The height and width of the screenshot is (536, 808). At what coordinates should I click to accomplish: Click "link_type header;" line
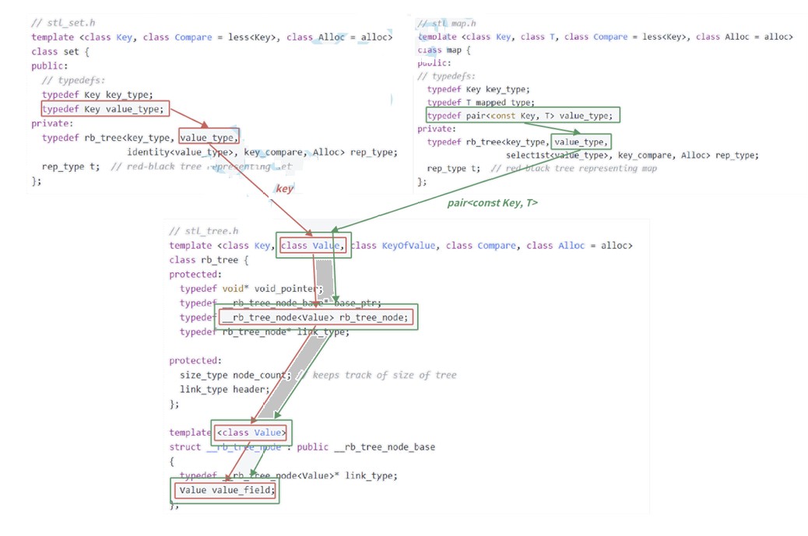225,389
